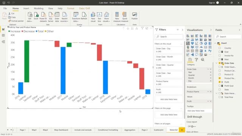Check the Total Price field checkbox
242x136 pixels.
[x=220, y=97]
